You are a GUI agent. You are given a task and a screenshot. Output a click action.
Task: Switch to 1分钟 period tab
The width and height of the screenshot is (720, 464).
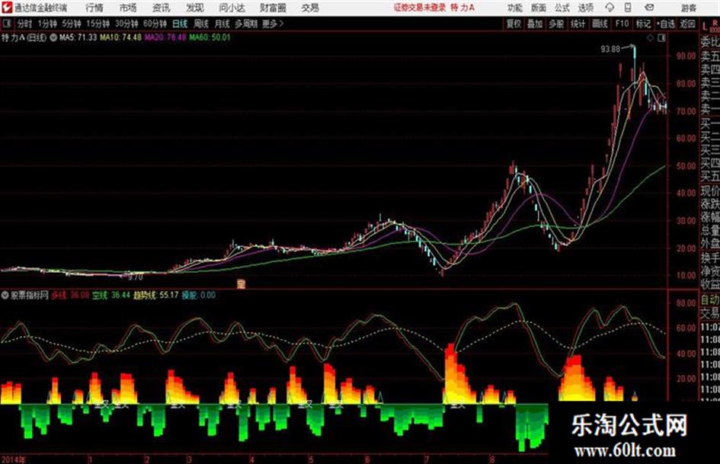47,24
